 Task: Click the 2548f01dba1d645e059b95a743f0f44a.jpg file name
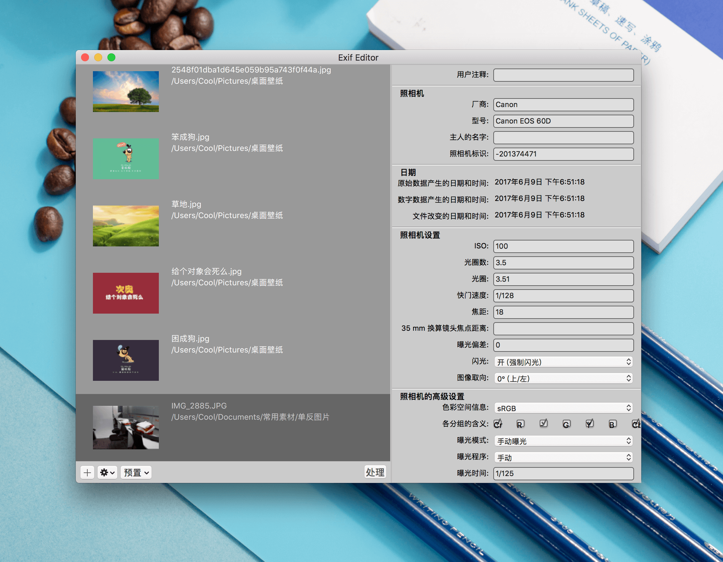[251, 70]
